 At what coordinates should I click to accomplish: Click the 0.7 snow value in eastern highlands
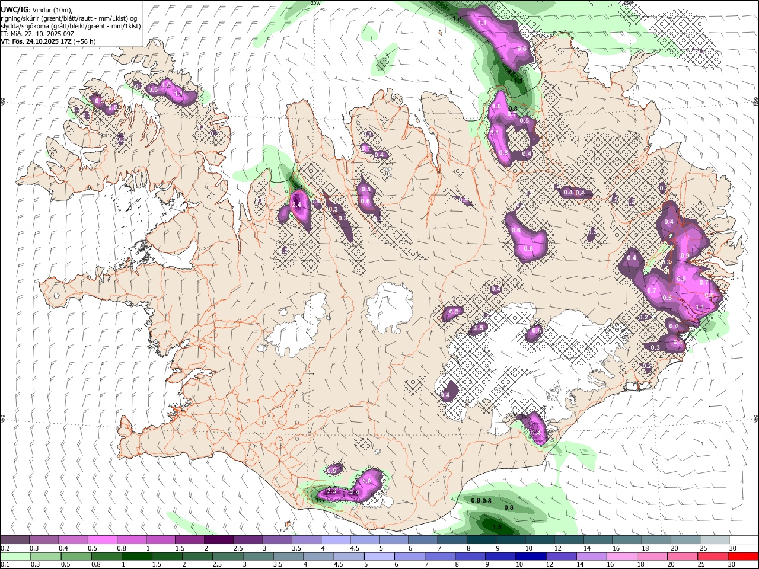point(652,290)
